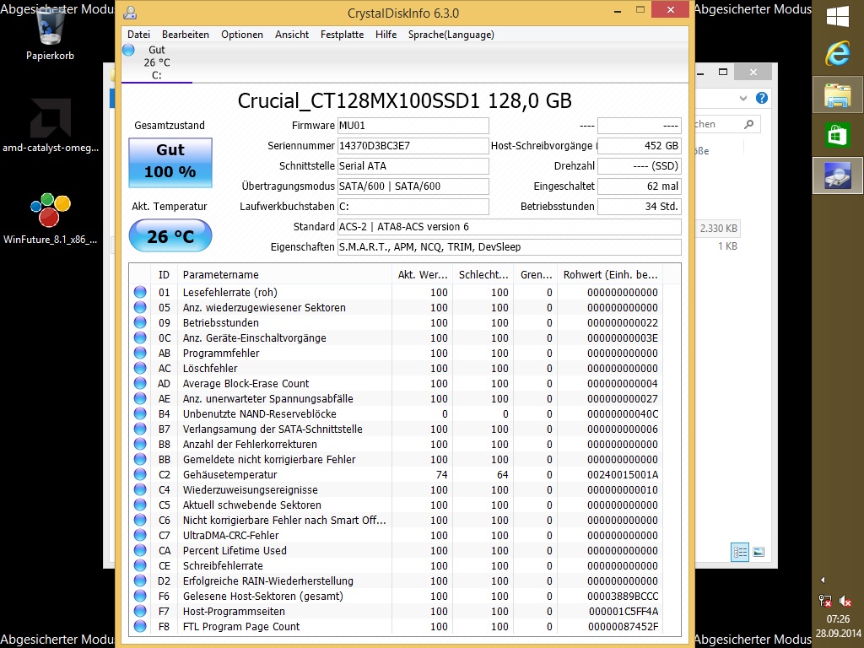Click the Akt. Wer... column header
Viewport: 864px width, 648px height.
coord(422,274)
